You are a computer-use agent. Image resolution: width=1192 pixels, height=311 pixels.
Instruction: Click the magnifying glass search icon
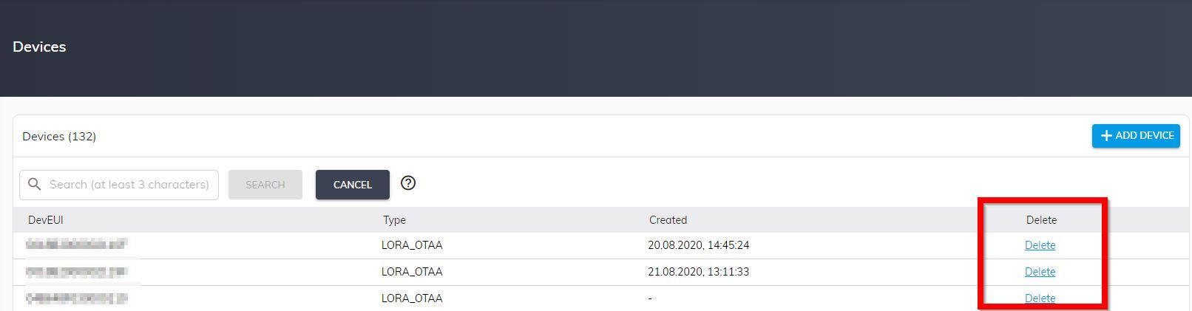[x=34, y=184]
